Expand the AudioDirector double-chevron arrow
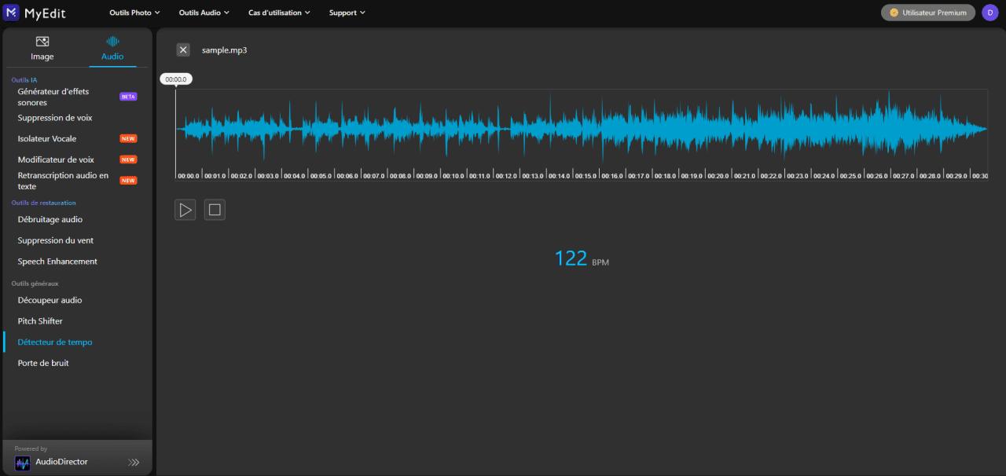1006x476 pixels. pos(134,463)
